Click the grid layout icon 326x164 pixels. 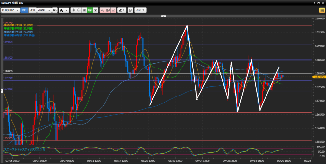click(84, 10)
